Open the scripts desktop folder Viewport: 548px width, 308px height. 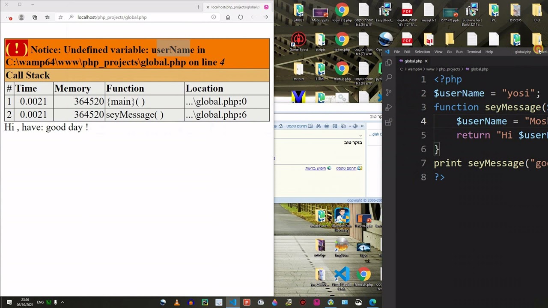[x=320, y=42]
